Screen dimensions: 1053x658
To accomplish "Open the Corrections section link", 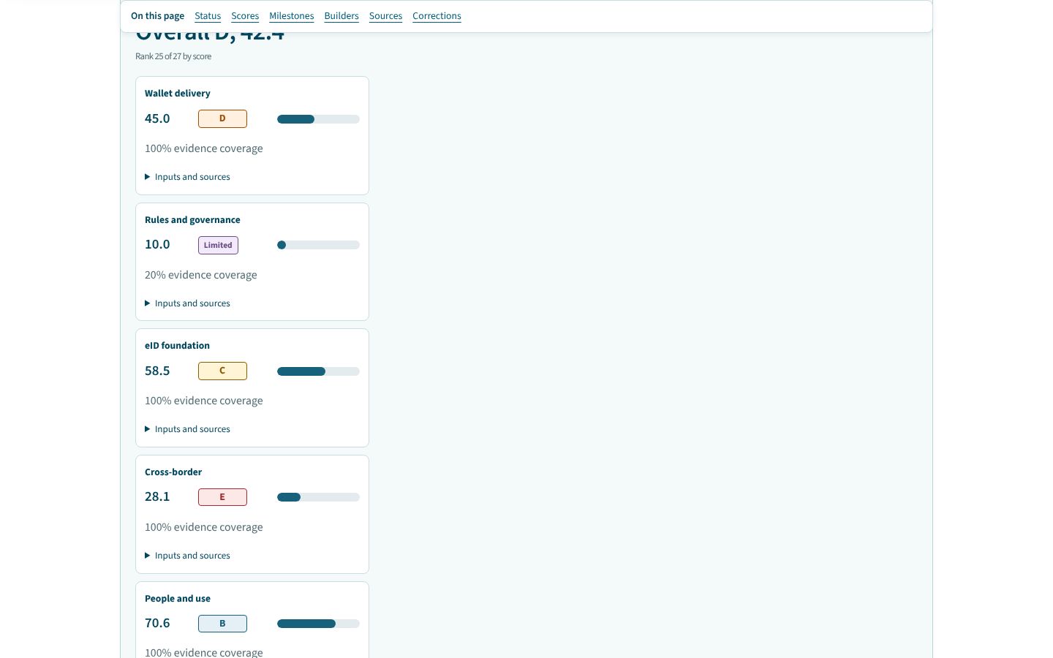I will 437,16.
